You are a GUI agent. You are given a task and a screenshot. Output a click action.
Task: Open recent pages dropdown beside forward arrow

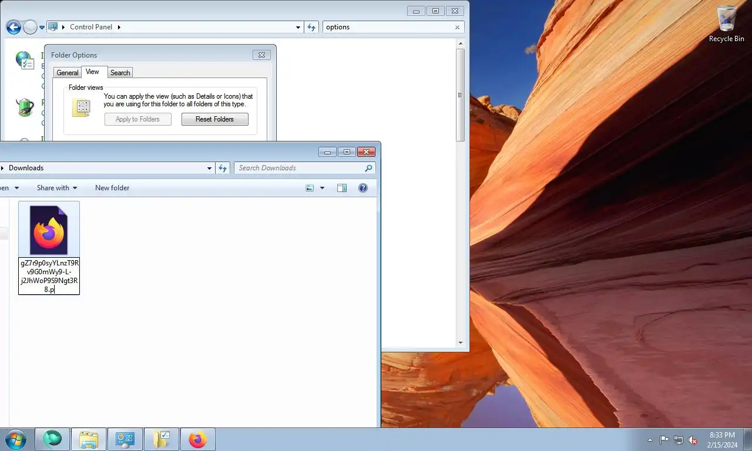point(42,28)
